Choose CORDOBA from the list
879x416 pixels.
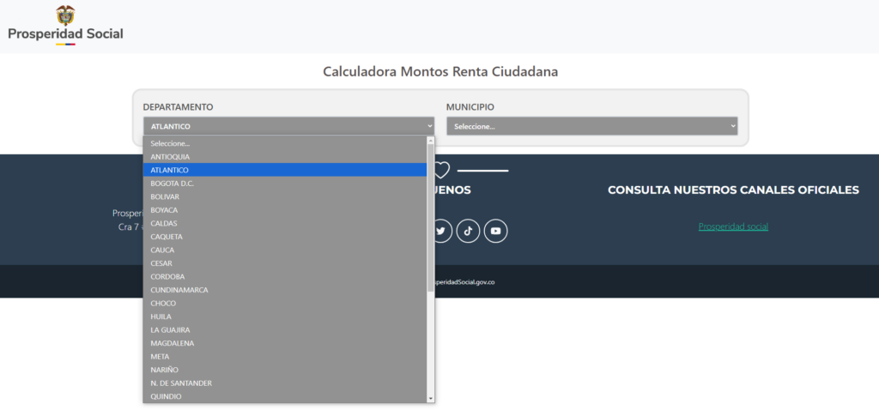(x=285, y=276)
